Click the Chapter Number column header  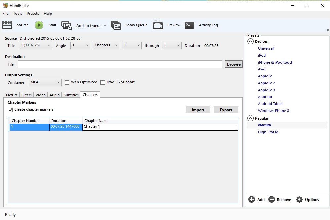(x=29, y=121)
